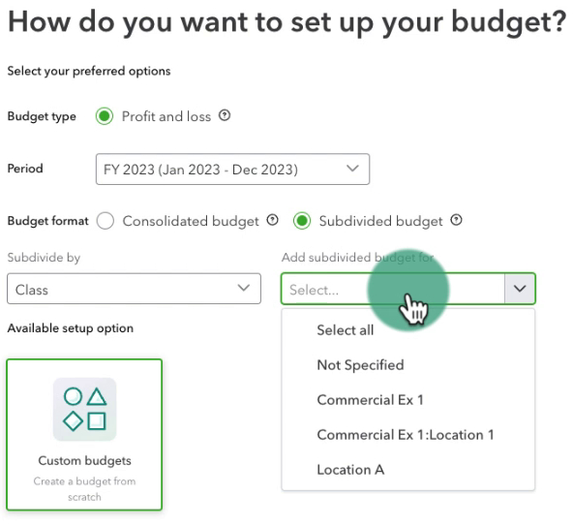This screenshot has width=573, height=527.
Task: Click the Select... input field
Action: (x=393, y=289)
